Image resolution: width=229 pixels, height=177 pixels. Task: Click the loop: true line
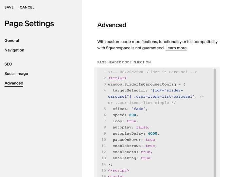click(125, 121)
